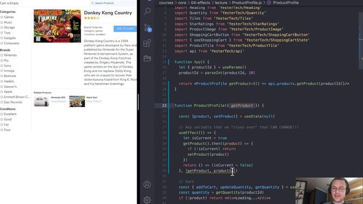
Task: Click the search magnifier icon in product search
Action: point(92,3)
